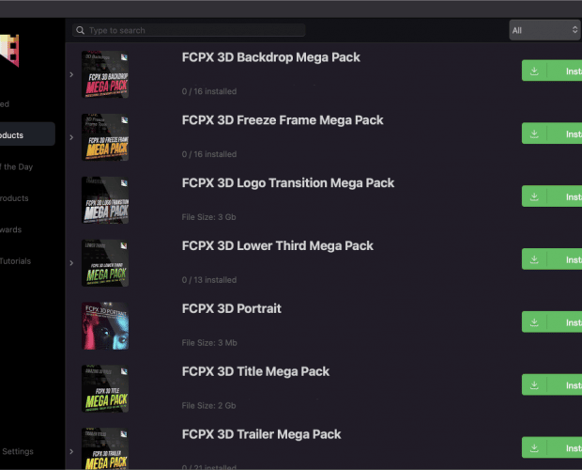
Task: Click the FCPX 3D Lower Third Mega Pack title
Action: (278, 245)
